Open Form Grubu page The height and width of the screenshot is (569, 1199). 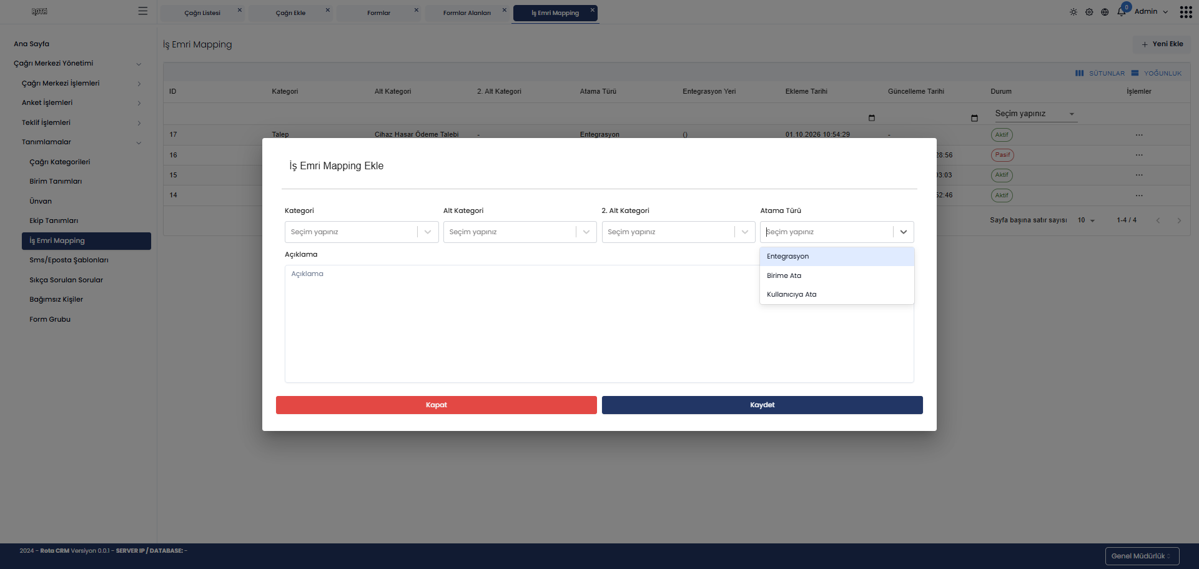click(50, 319)
